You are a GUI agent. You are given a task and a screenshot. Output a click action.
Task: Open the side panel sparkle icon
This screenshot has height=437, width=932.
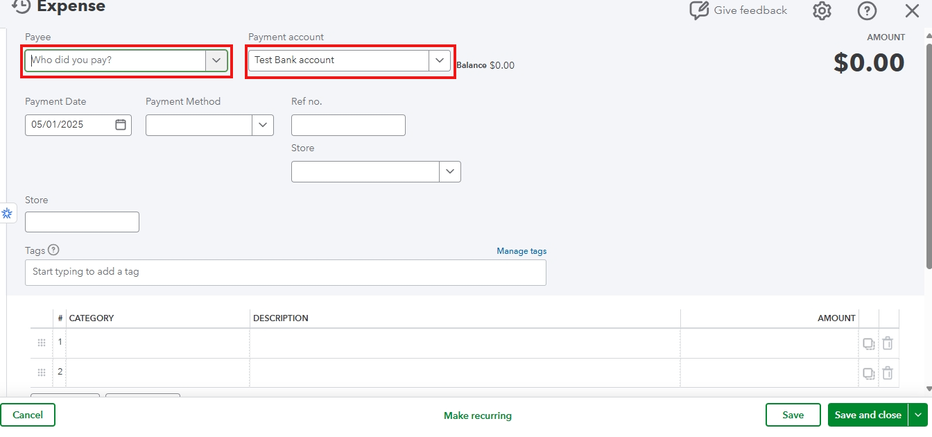click(8, 213)
